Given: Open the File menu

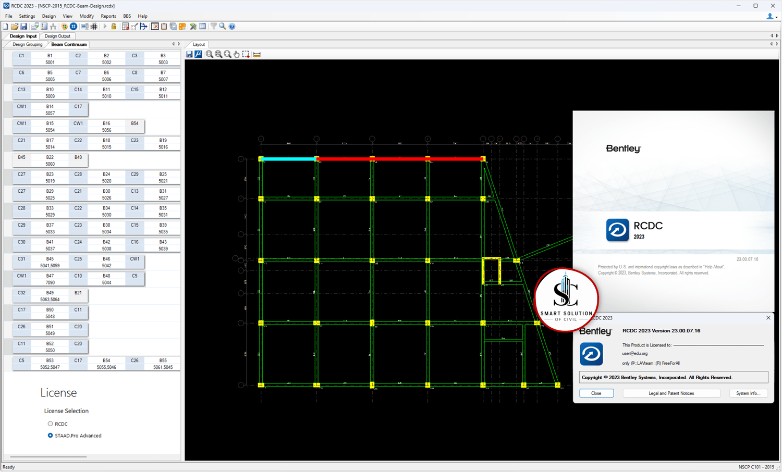Looking at the screenshot, I should point(9,16).
